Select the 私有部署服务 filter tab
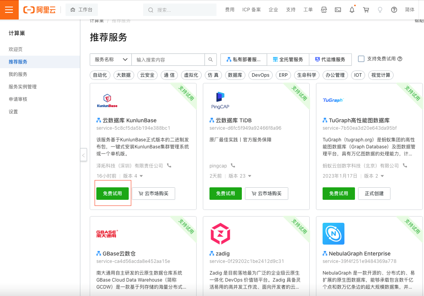Image resolution: width=424 pixels, height=296 pixels. click(244, 60)
